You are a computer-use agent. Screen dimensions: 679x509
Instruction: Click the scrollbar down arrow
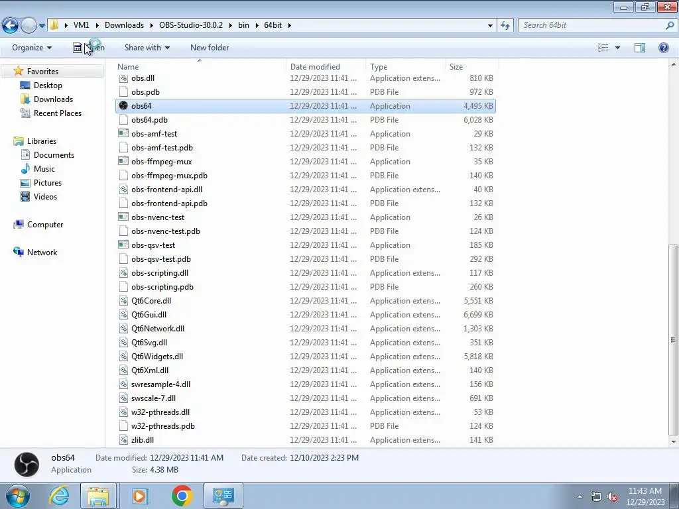pyautogui.click(x=674, y=442)
